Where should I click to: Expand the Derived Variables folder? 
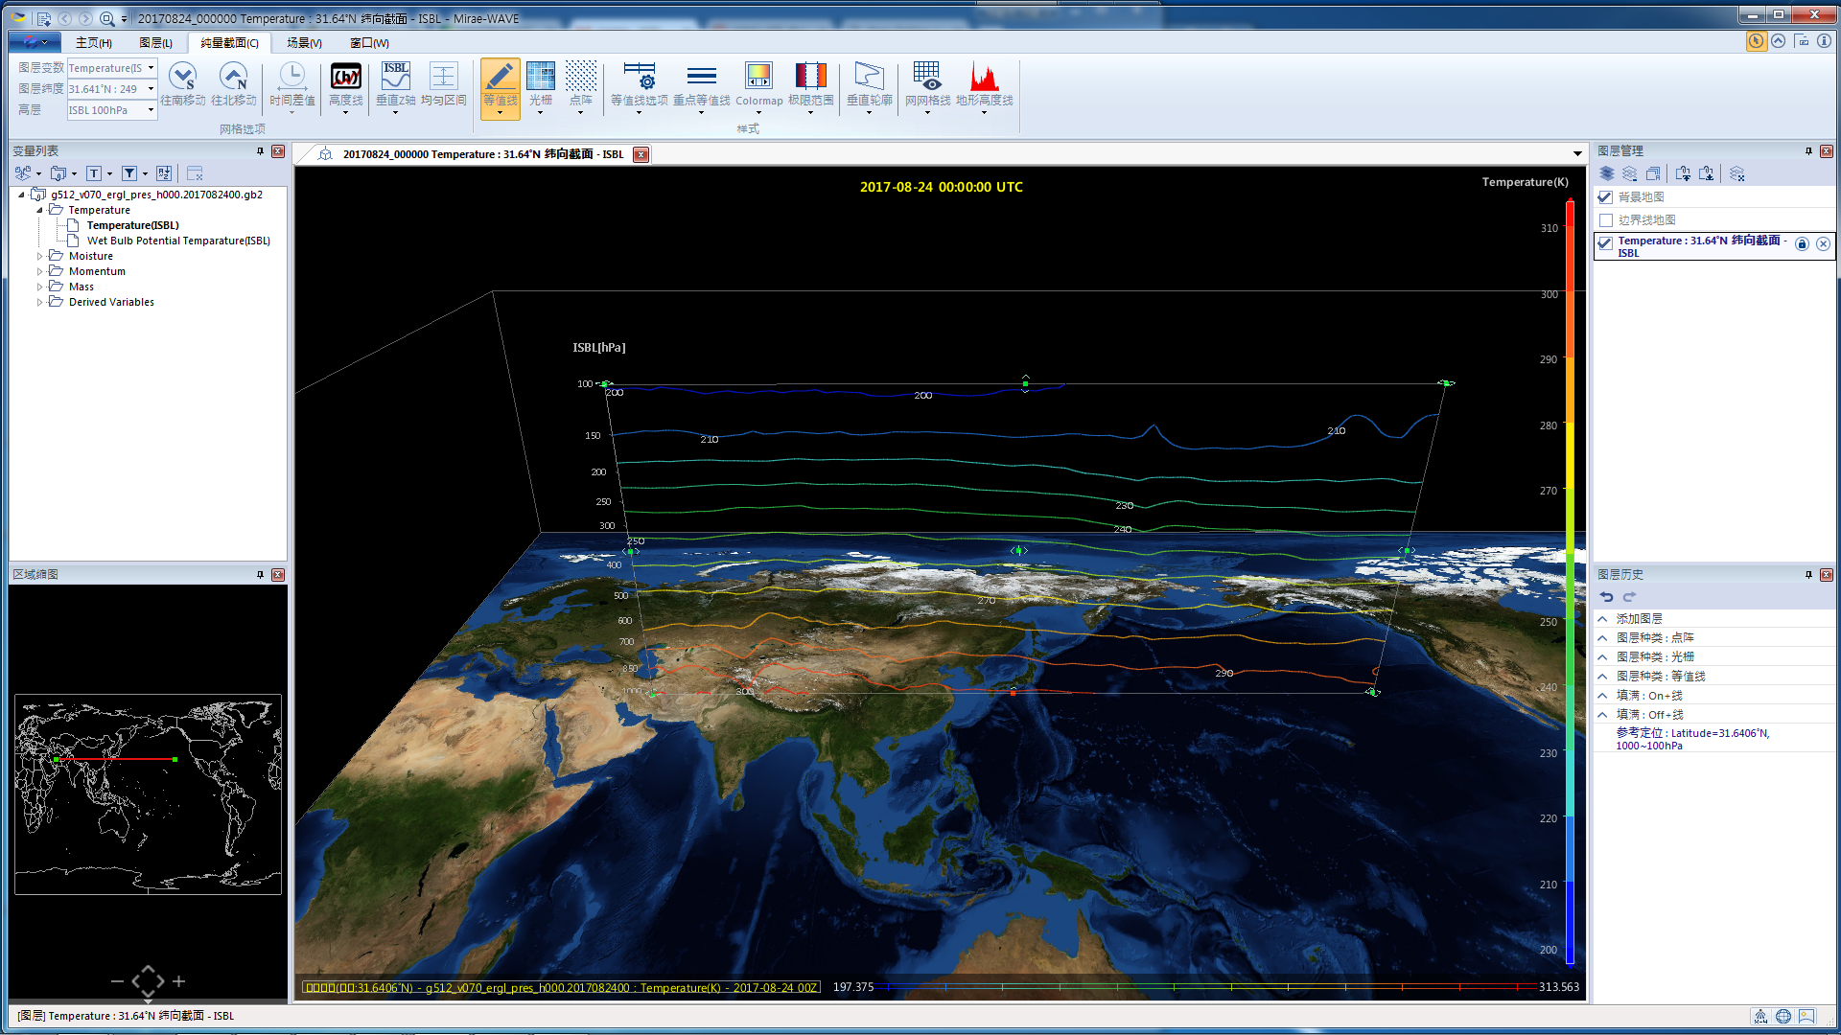(x=39, y=303)
